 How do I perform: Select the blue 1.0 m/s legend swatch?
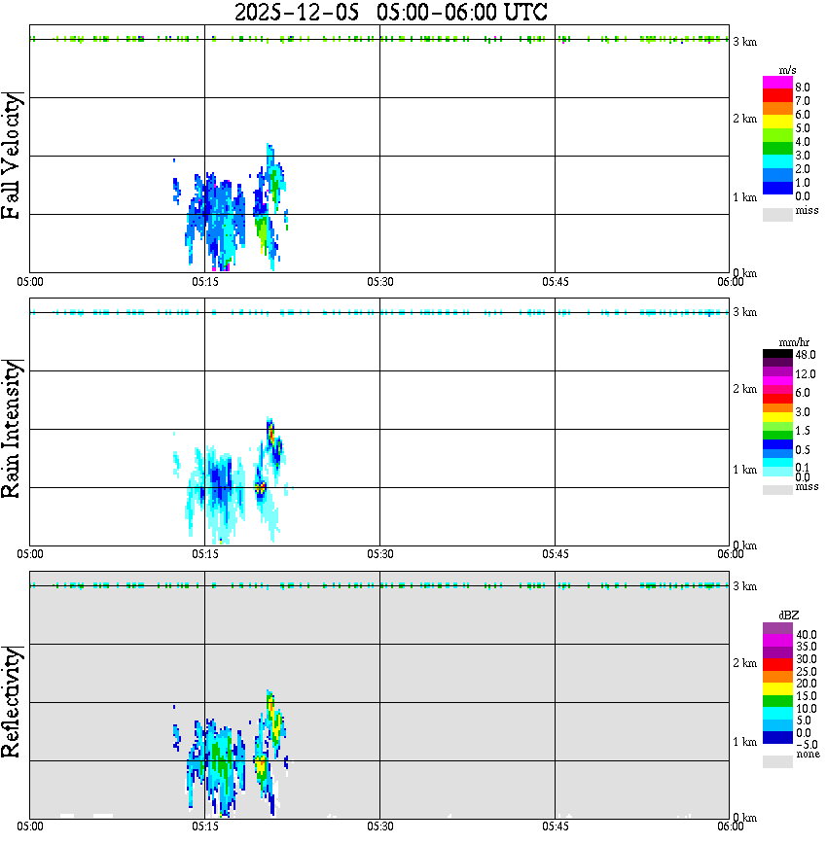pyautogui.click(x=777, y=176)
